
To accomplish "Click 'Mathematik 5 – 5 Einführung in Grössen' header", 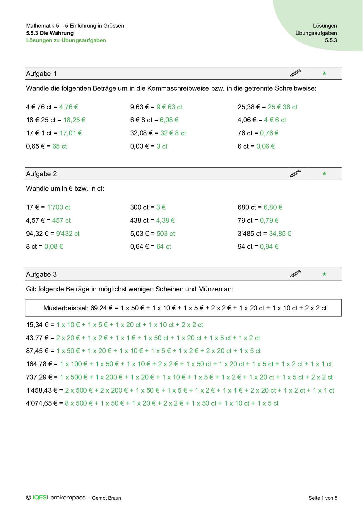I will tap(75, 26).
